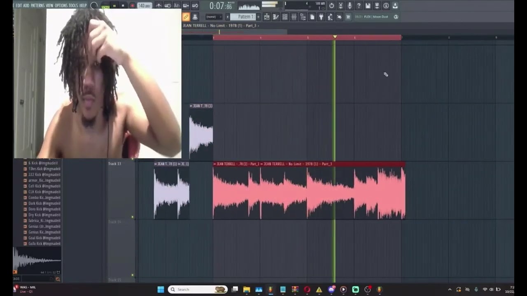Click the render/export audio icon
This screenshot has height=296, width=527.
[377, 6]
